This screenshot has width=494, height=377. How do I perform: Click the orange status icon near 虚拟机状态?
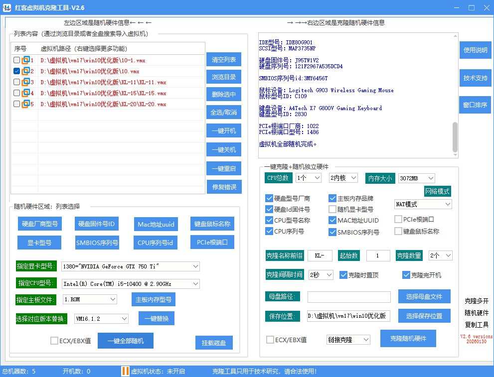pos(125,371)
